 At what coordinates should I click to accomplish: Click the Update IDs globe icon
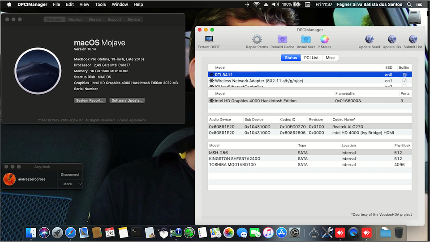[x=392, y=39]
